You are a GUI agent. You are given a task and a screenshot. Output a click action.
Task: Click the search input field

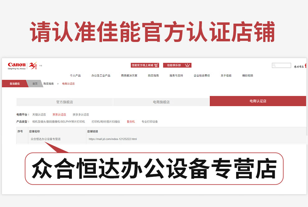[x=281, y=65]
